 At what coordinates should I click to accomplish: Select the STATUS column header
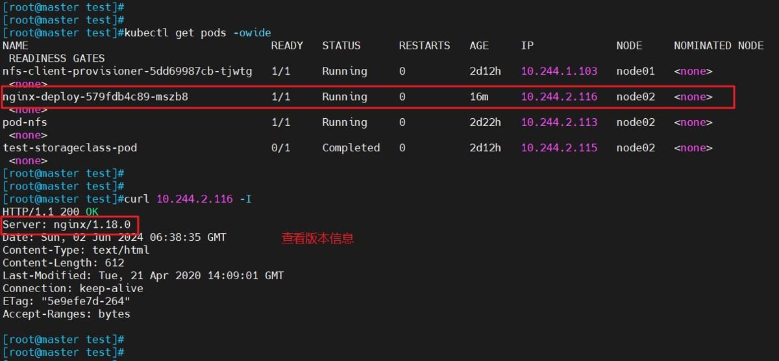point(341,45)
